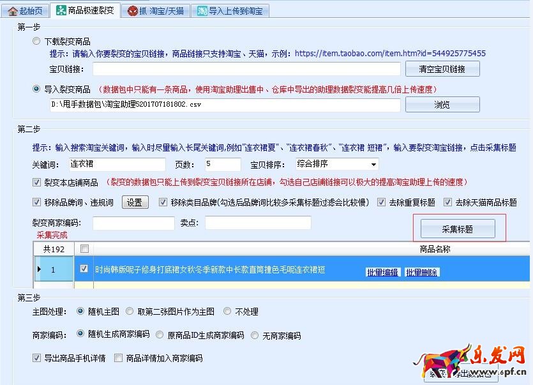Click the row 1 arrow indicator
Viewport: 533px width, 385px height.
coord(39,269)
